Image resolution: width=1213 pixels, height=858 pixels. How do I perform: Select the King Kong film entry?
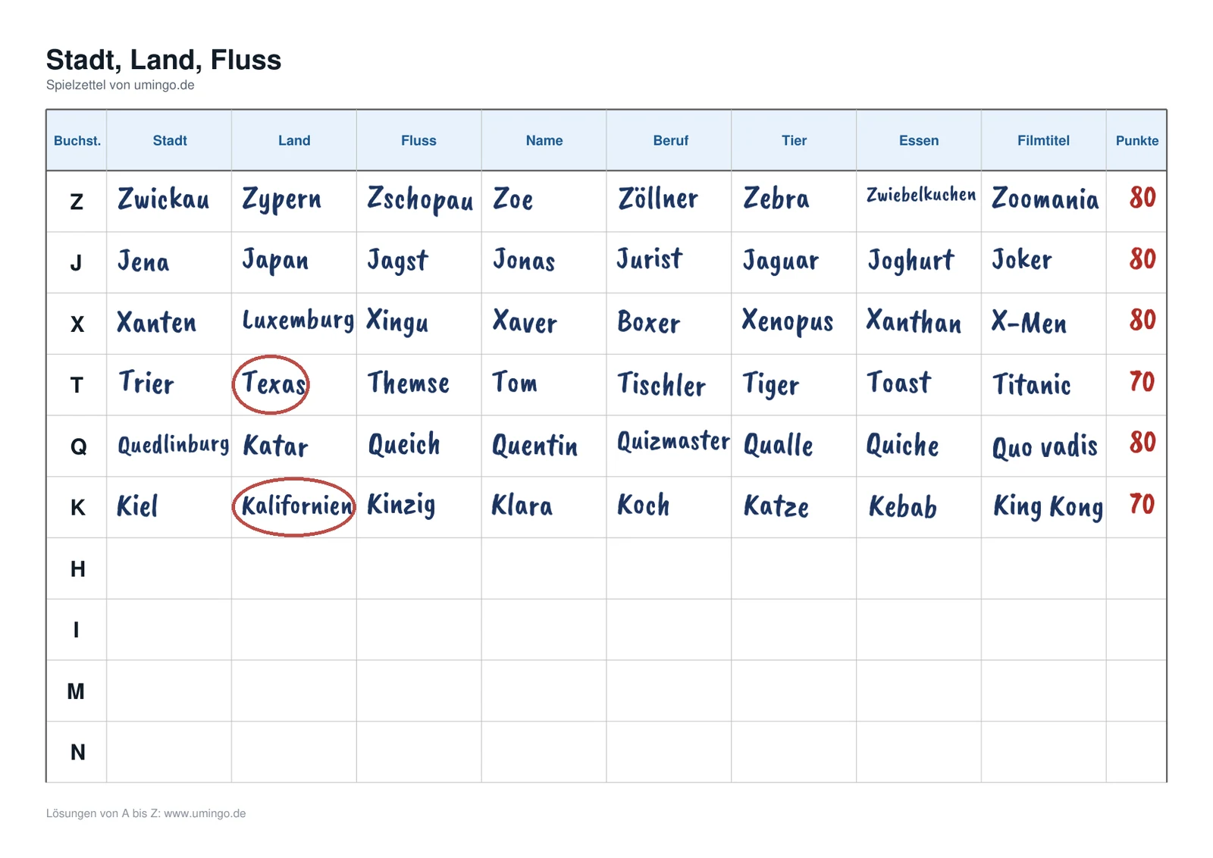1048,506
